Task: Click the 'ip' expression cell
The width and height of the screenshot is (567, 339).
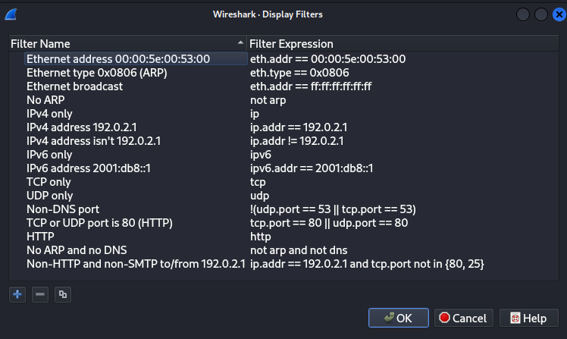Action: [255, 114]
